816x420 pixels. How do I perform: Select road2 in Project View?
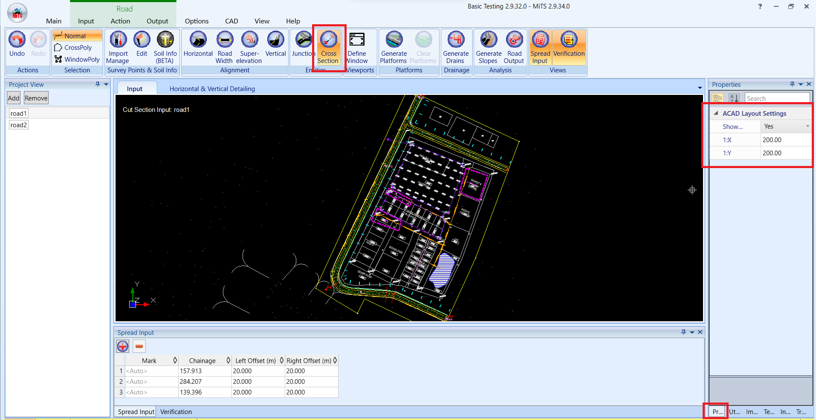[x=19, y=125]
